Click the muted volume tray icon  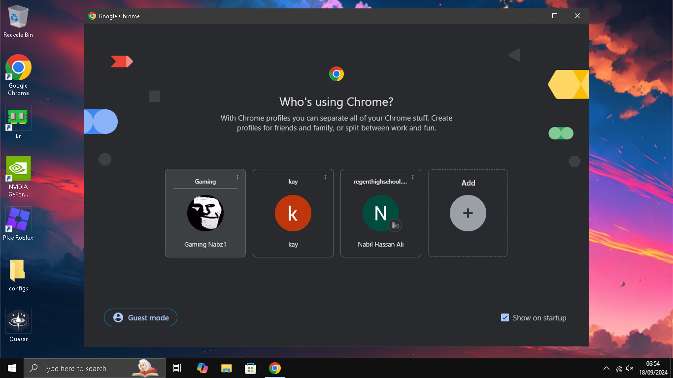630,368
